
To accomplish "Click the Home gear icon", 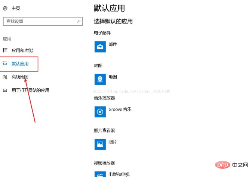I will [x=5, y=8].
